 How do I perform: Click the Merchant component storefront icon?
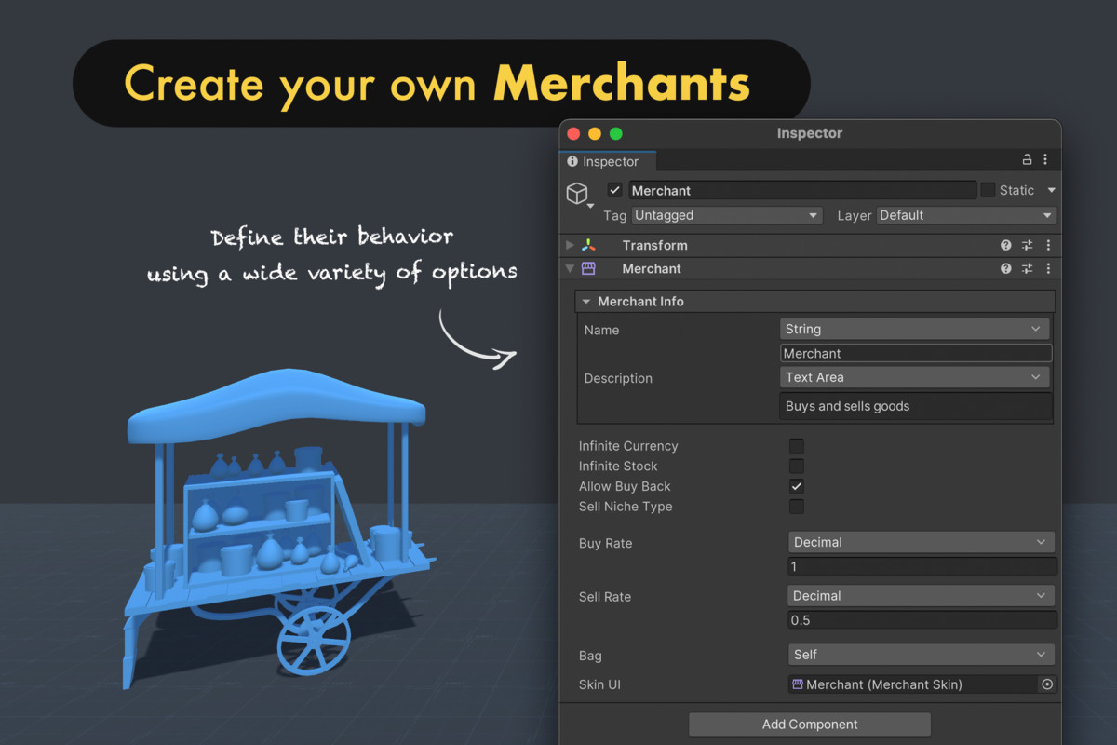click(590, 268)
